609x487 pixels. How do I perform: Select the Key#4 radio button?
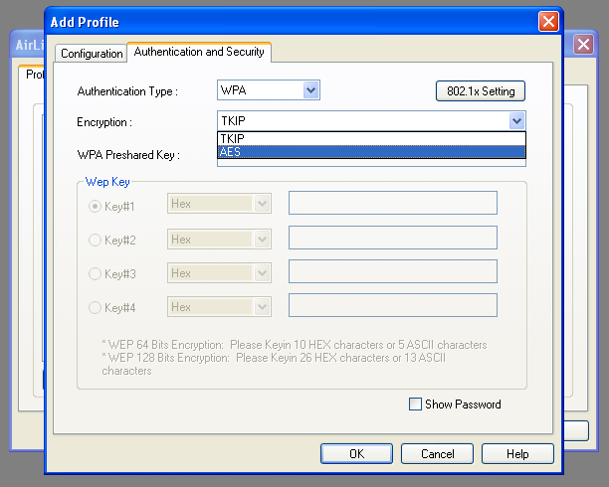coord(95,308)
